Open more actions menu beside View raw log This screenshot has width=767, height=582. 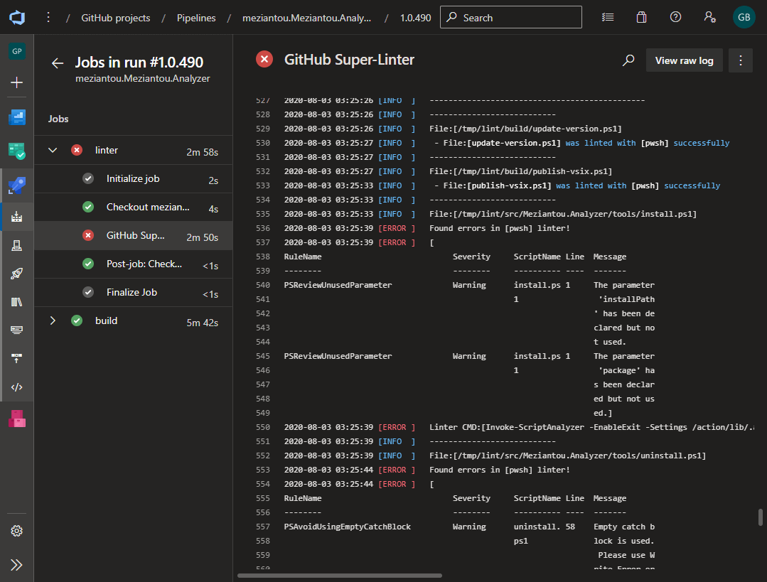coord(741,60)
